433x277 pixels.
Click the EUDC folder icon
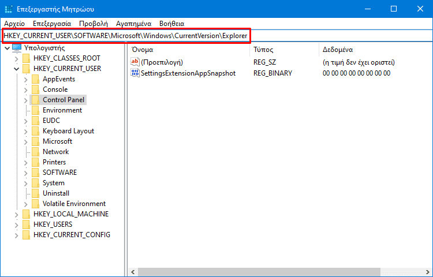point(35,121)
